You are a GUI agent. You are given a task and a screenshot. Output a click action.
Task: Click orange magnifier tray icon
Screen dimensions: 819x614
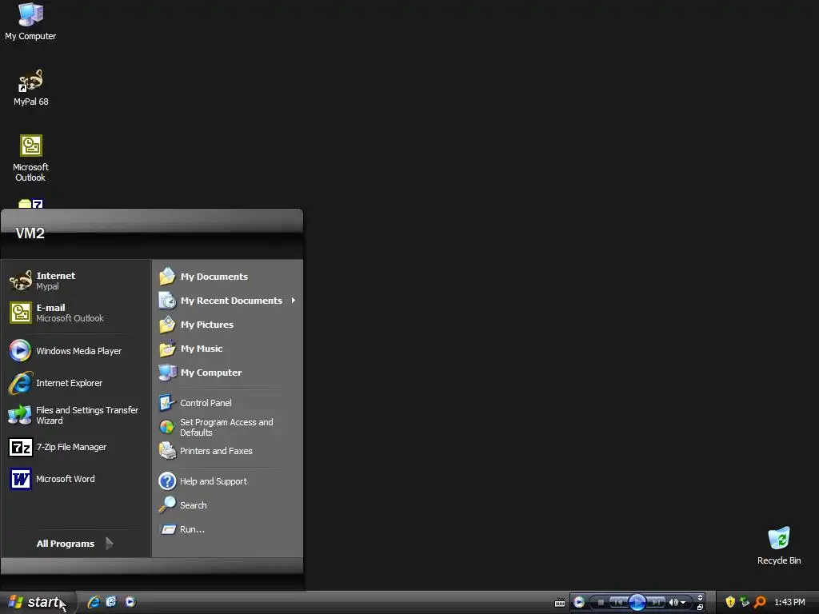tap(760, 602)
